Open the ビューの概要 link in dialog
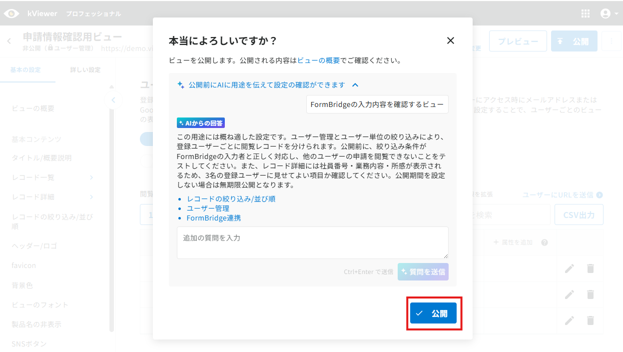The height and width of the screenshot is (352, 623). pyautogui.click(x=318, y=60)
